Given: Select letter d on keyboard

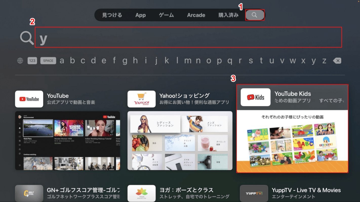Looking at the screenshot, I should coord(93,61).
